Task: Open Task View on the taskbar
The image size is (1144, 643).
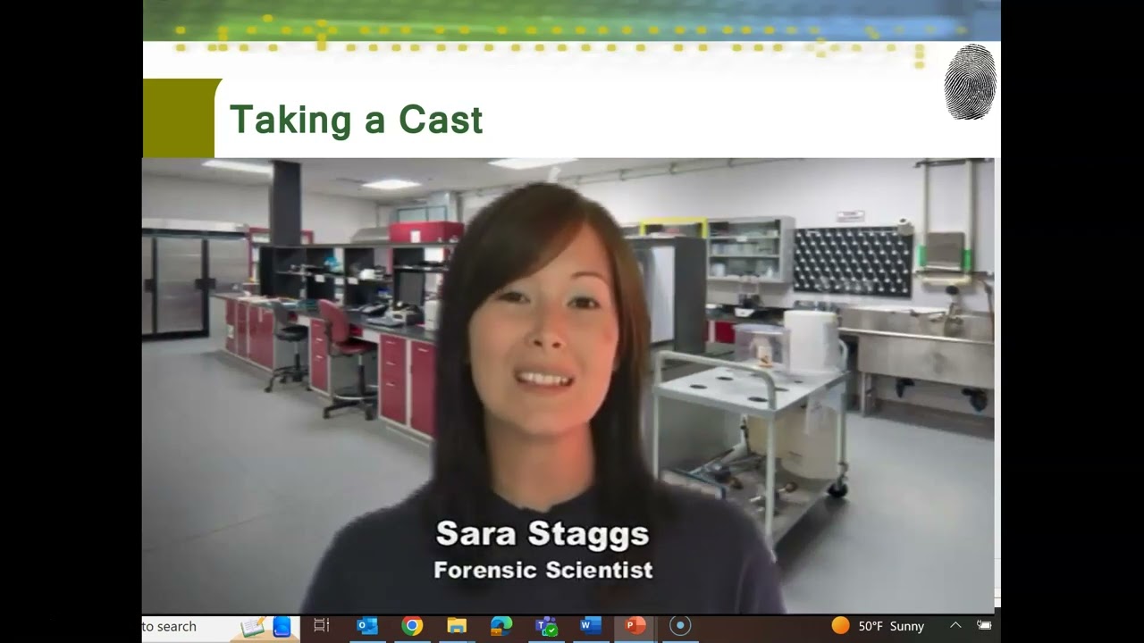Action: (x=322, y=626)
